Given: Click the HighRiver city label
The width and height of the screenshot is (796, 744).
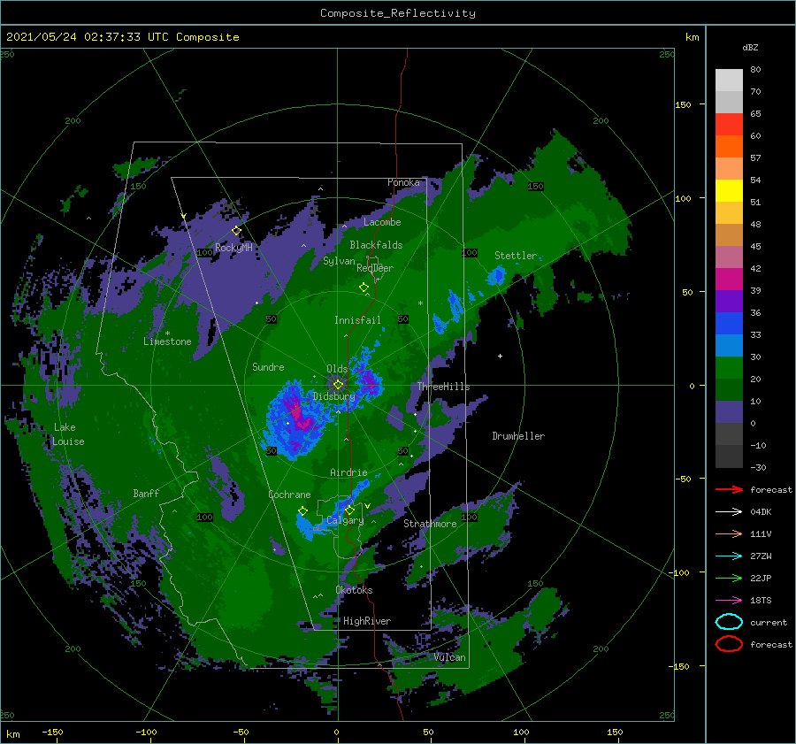Looking at the screenshot, I should (x=367, y=621).
